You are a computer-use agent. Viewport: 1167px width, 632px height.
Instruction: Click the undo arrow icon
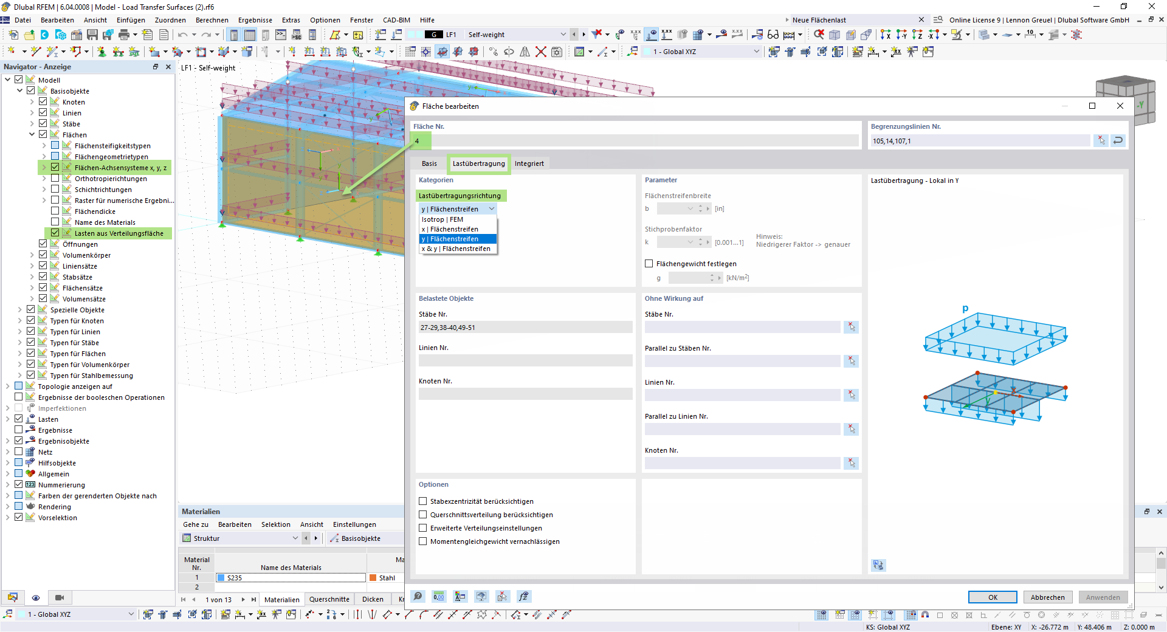click(183, 35)
